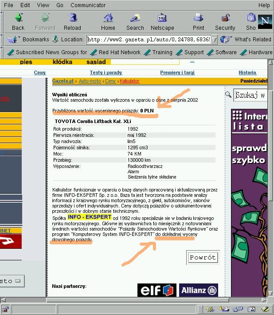Open Mail inbox icon in component bar
The height and width of the screenshot is (315, 274).
(224, 309)
